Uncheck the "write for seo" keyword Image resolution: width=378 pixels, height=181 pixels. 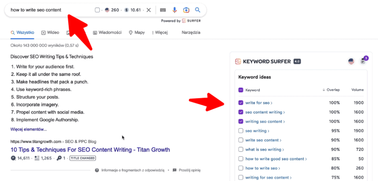click(241, 103)
